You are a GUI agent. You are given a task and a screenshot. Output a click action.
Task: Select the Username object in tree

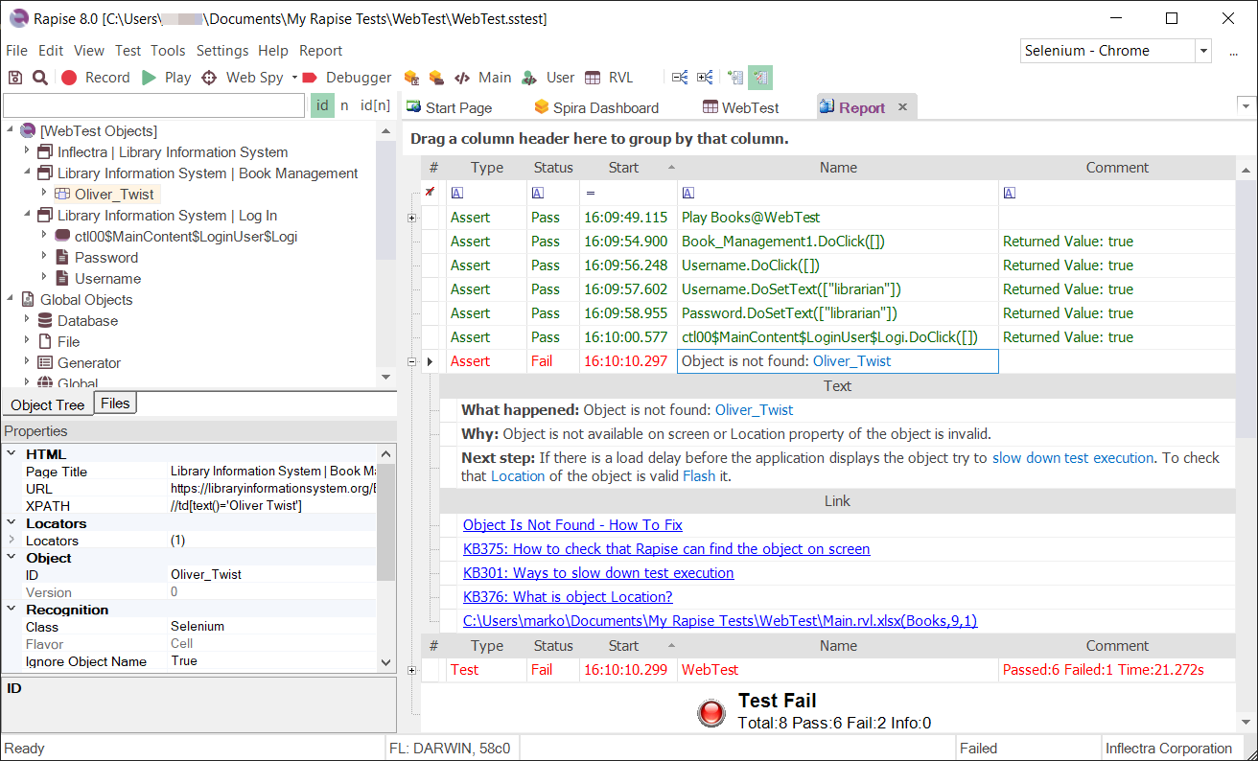[x=107, y=278]
